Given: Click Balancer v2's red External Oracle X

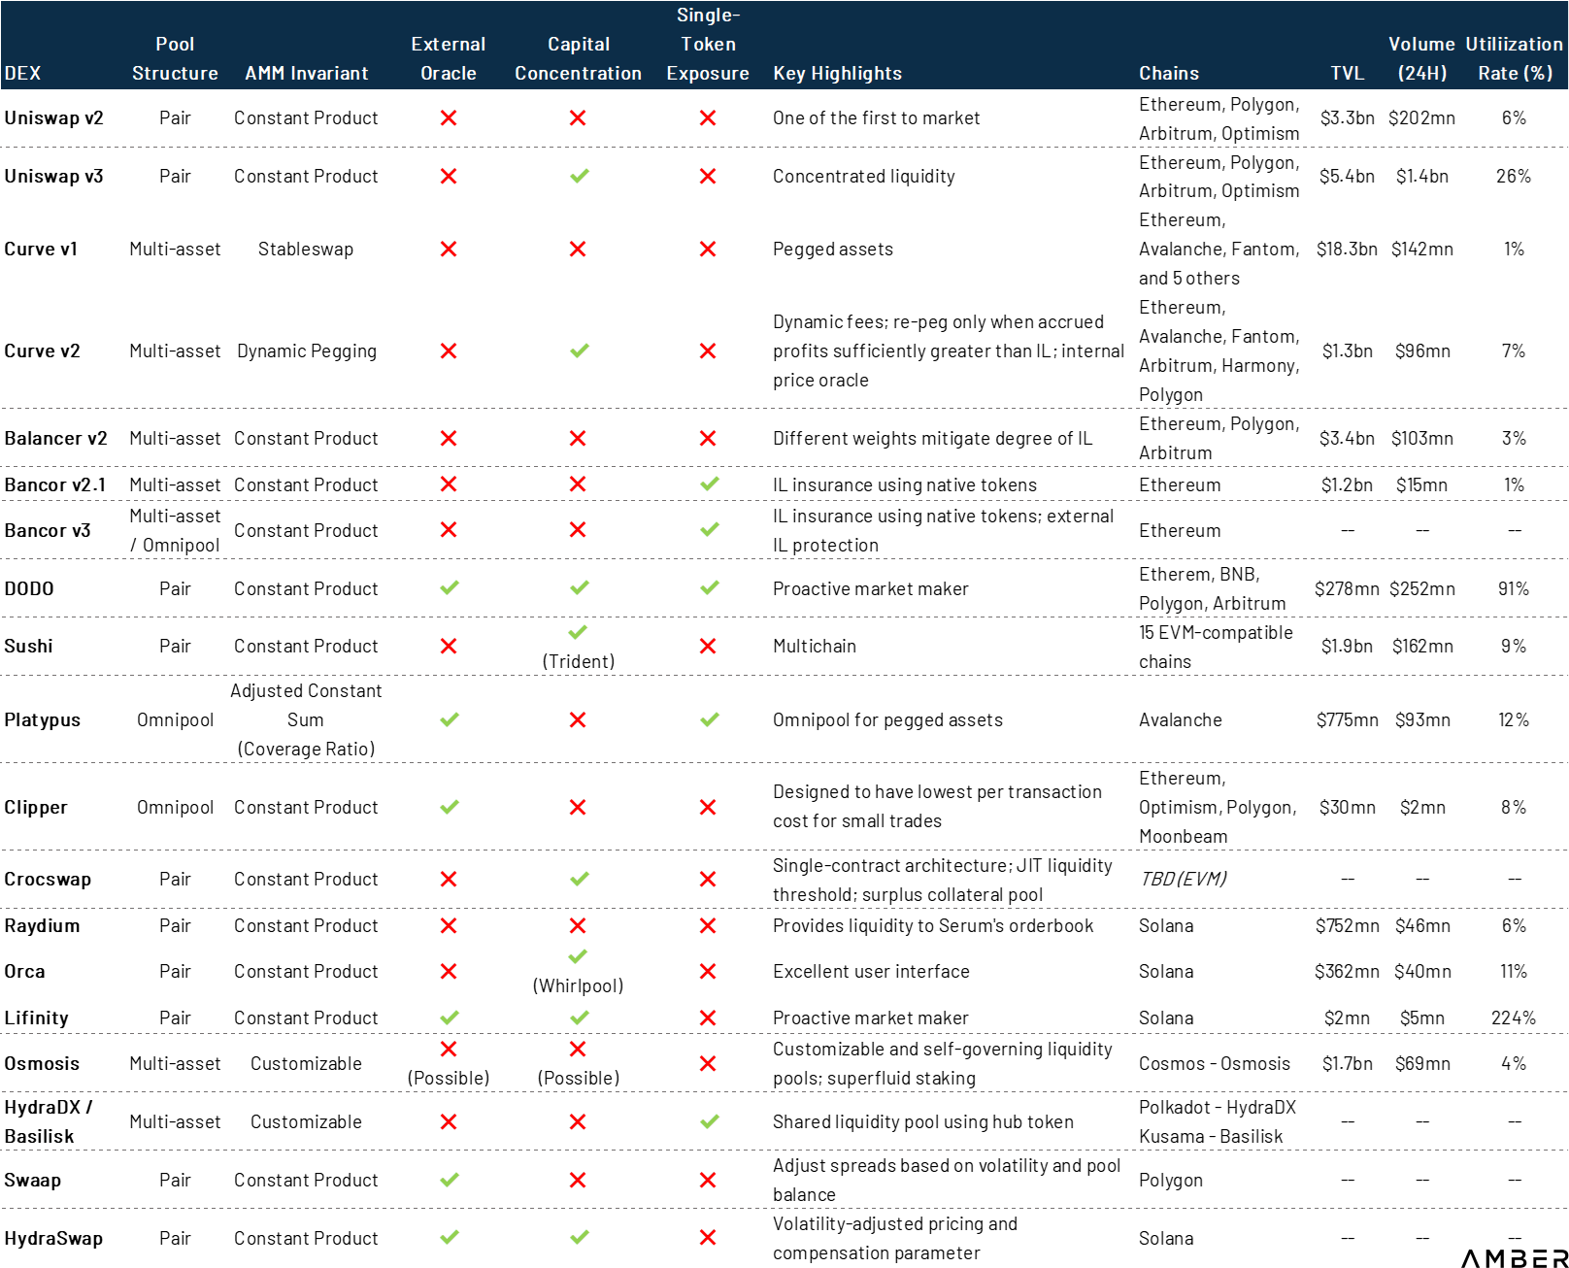Looking at the screenshot, I should (449, 438).
